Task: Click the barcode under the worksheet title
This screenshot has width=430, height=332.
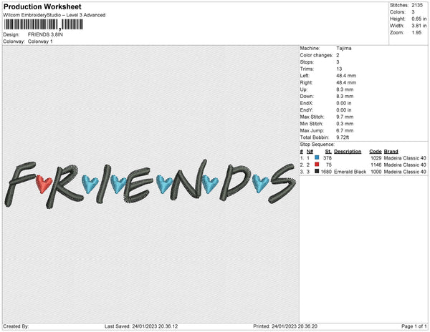Action: click(x=43, y=24)
